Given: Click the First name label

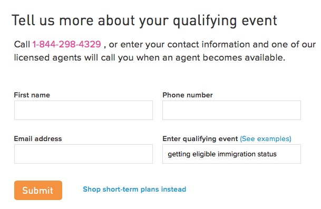Looking at the screenshot, I should click(x=32, y=95).
